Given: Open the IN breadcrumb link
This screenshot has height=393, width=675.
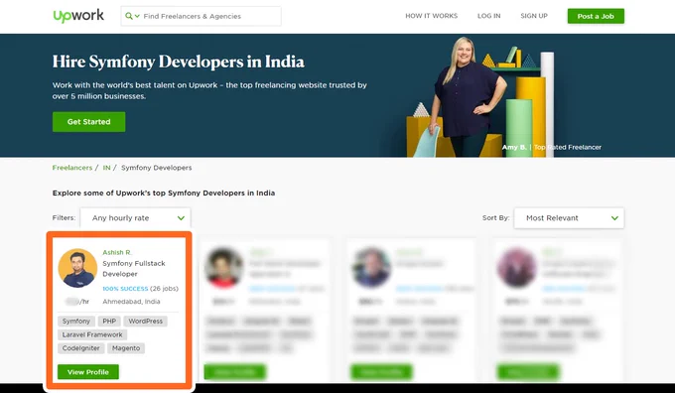Looking at the screenshot, I should coord(107,168).
